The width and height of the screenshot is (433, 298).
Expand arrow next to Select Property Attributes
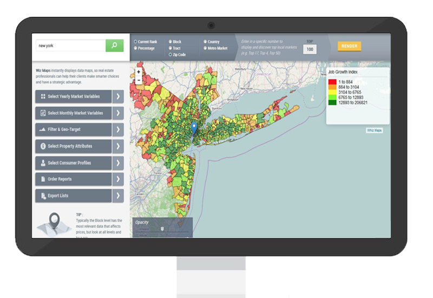click(118, 146)
